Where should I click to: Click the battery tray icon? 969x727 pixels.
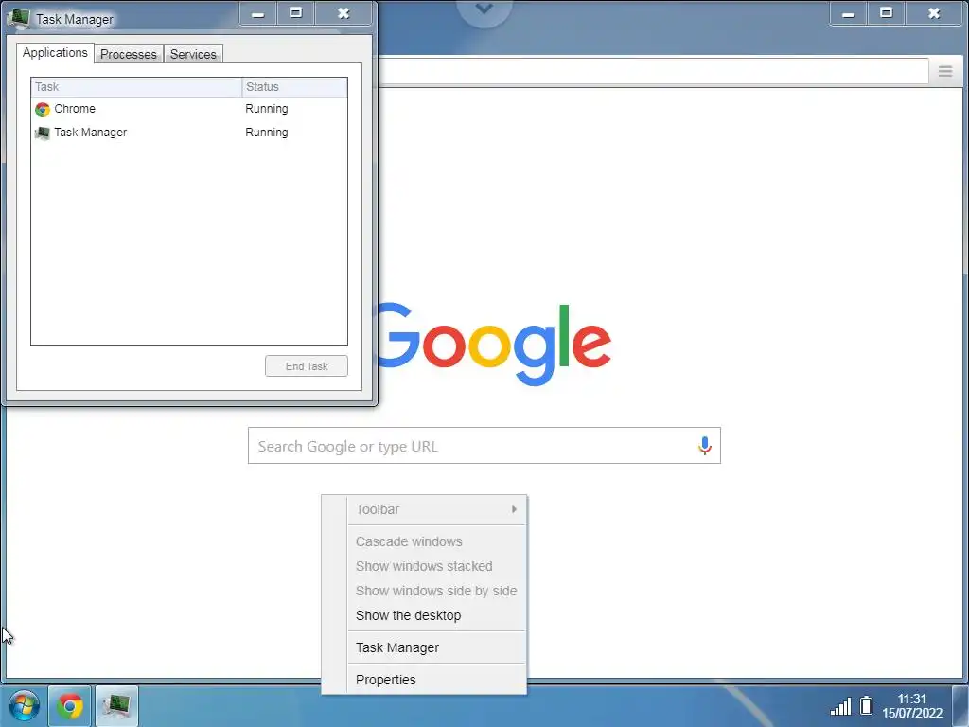(867, 705)
